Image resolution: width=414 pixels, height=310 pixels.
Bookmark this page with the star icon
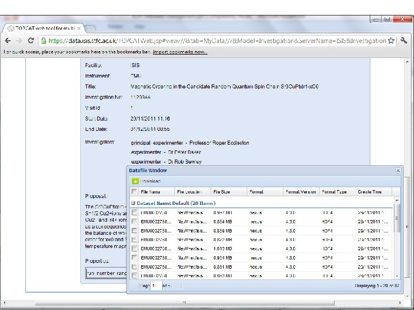[x=391, y=41]
